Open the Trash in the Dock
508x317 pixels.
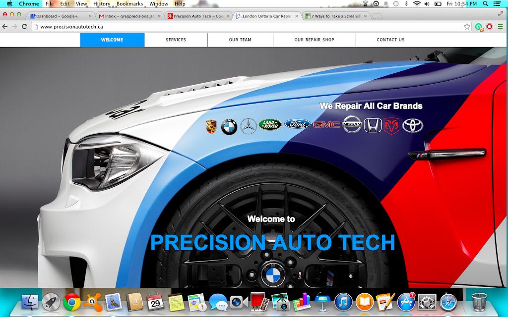[479, 302]
